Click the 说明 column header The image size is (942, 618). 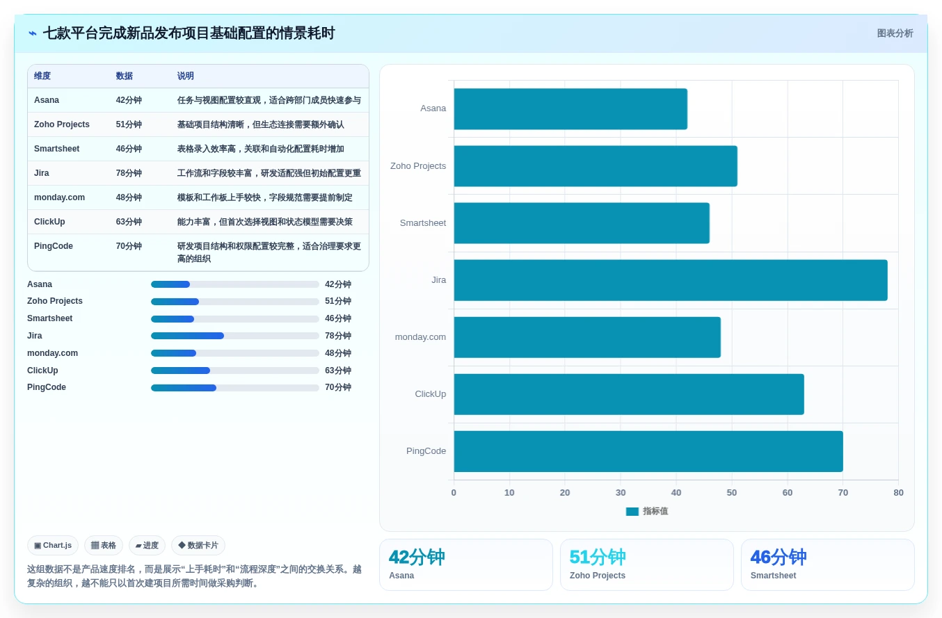tap(186, 76)
